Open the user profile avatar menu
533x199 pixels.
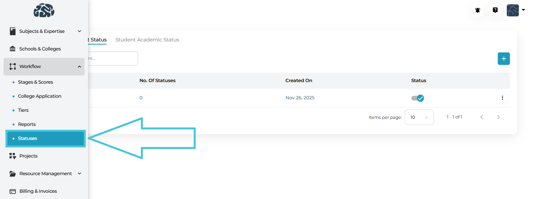515,11
